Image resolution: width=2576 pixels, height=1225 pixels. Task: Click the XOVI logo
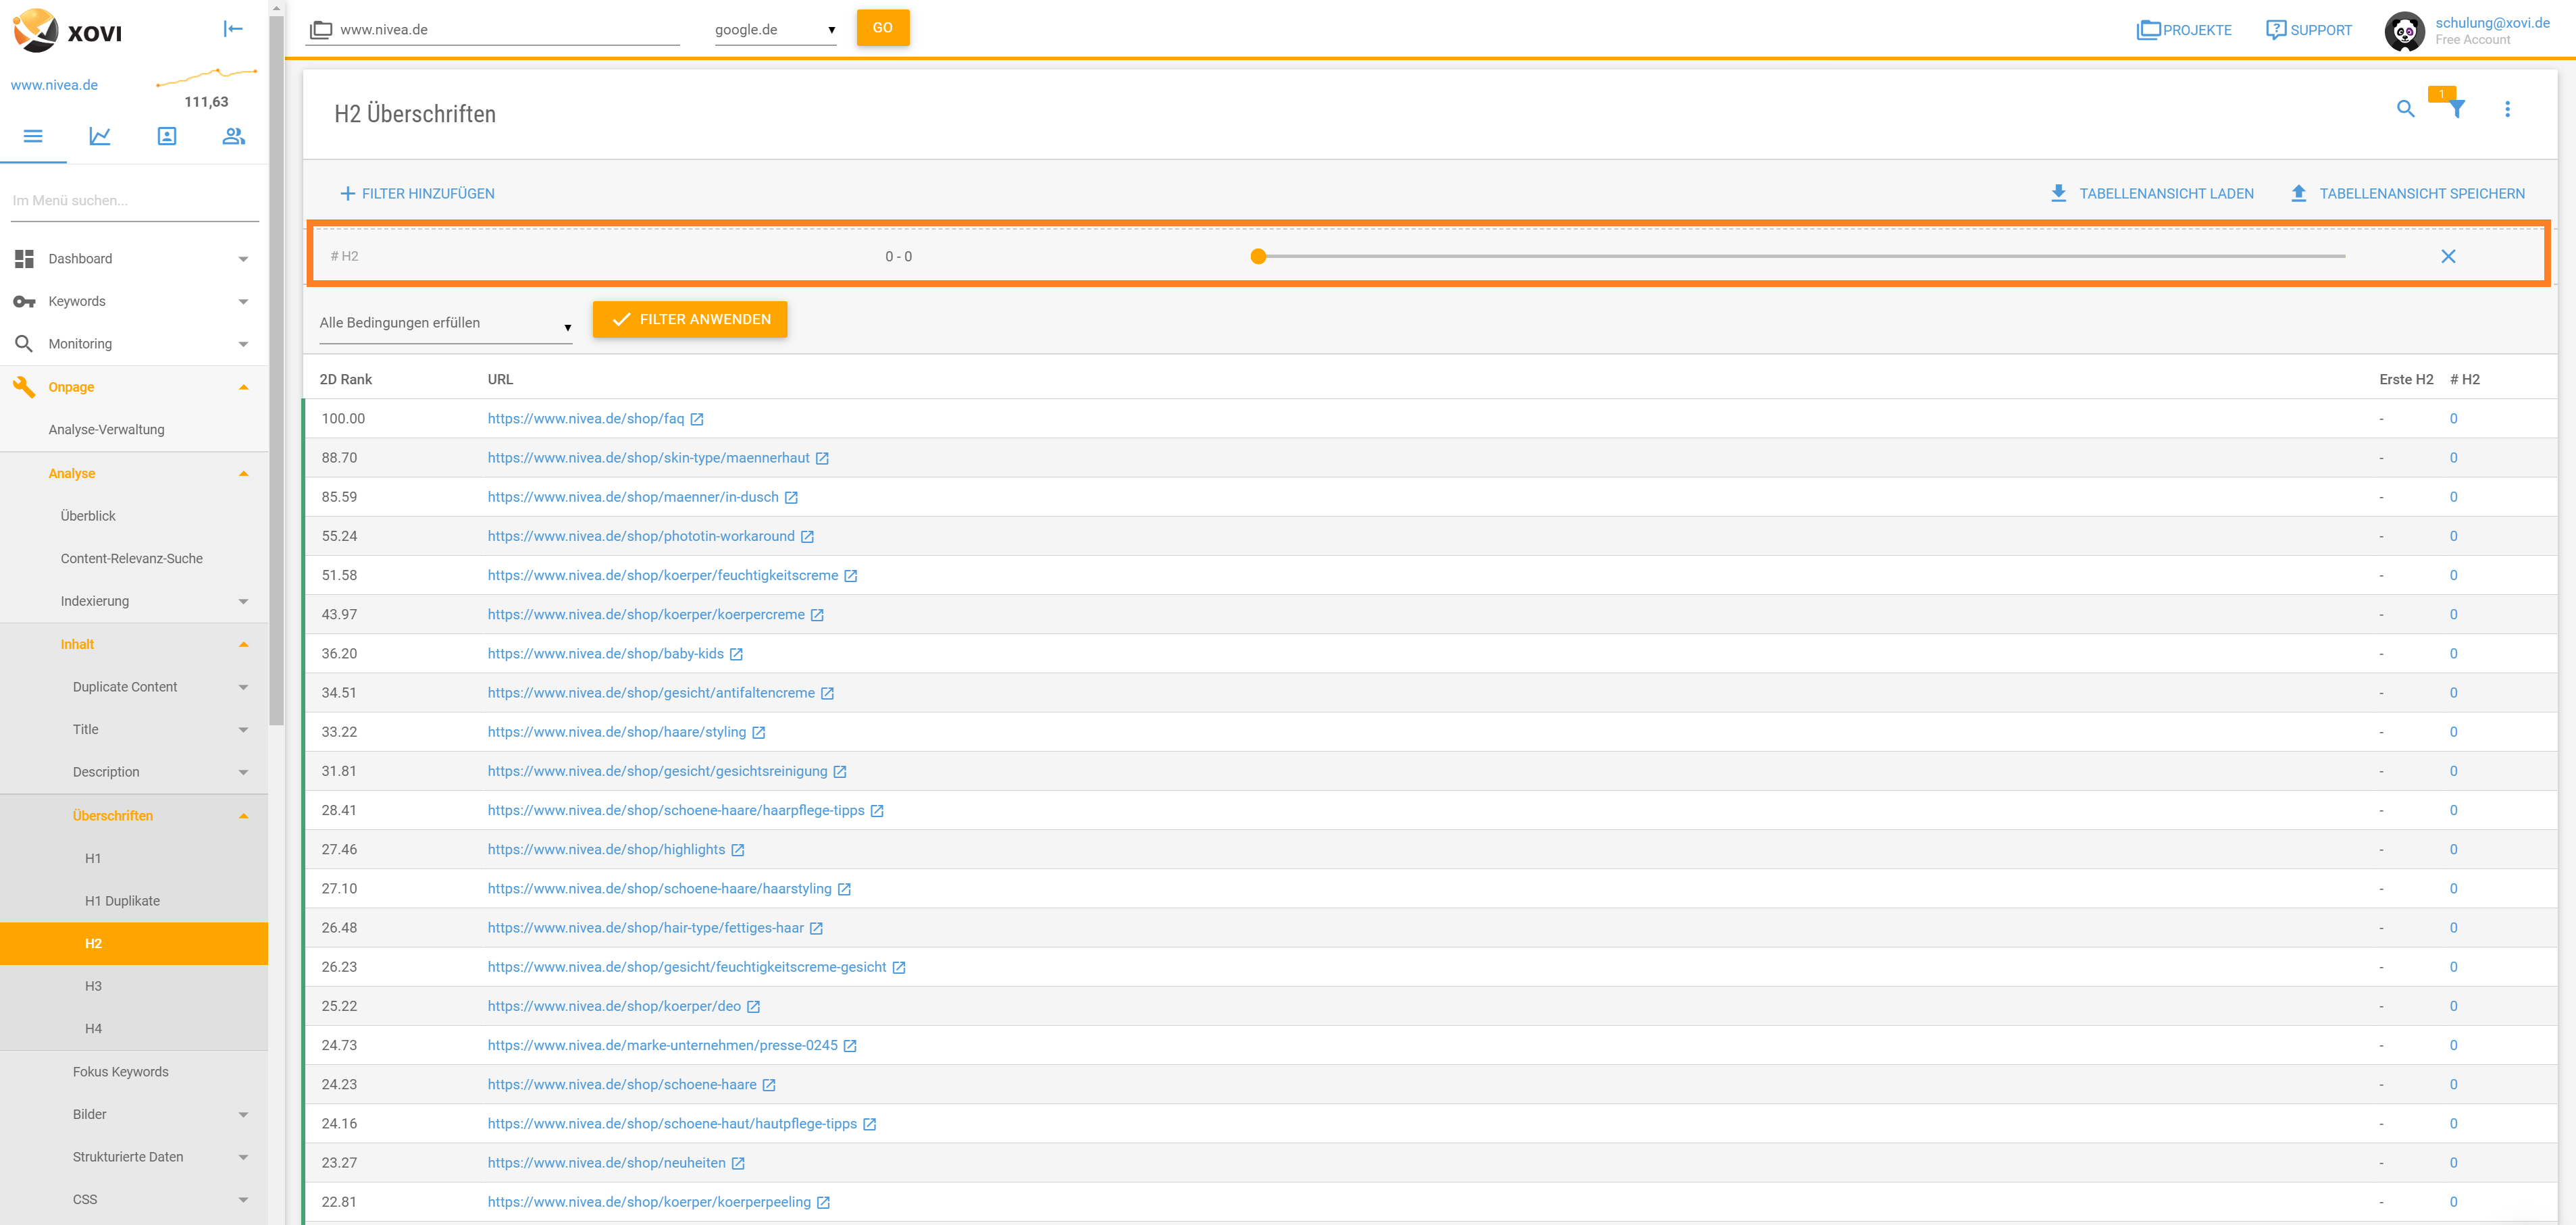(67, 31)
